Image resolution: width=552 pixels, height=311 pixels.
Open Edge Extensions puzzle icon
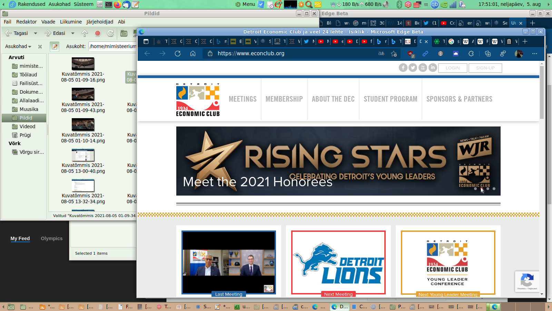coord(471,54)
